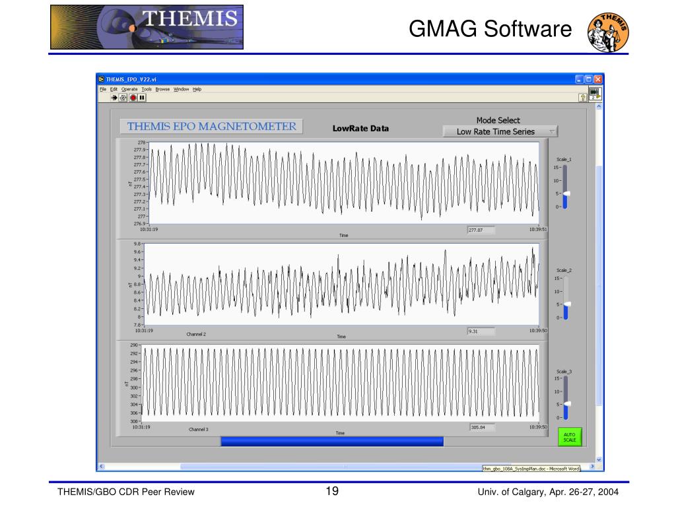Click the Scale_3 label
676x507 pixels.
(x=564, y=372)
